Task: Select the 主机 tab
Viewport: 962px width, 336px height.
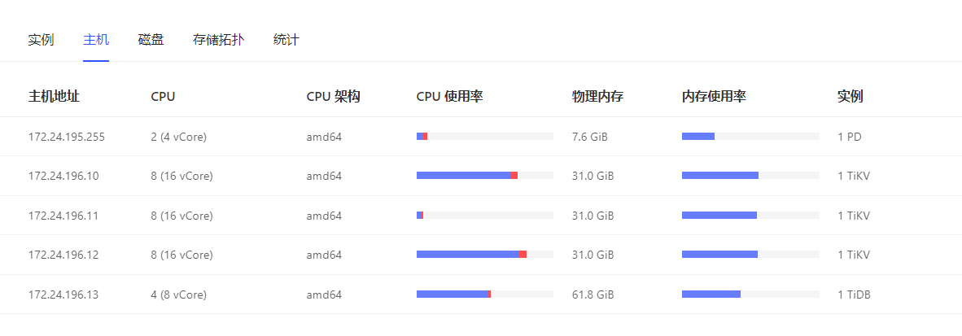Action: (x=96, y=39)
